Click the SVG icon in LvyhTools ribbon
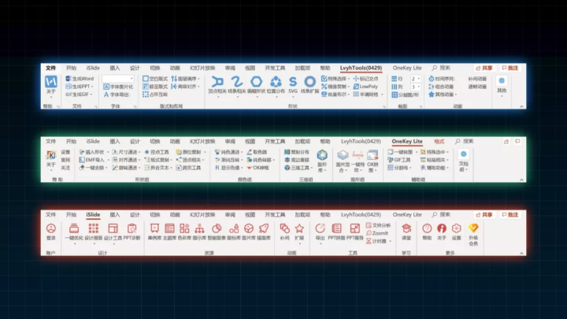567x319 pixels. pos(293,82)
